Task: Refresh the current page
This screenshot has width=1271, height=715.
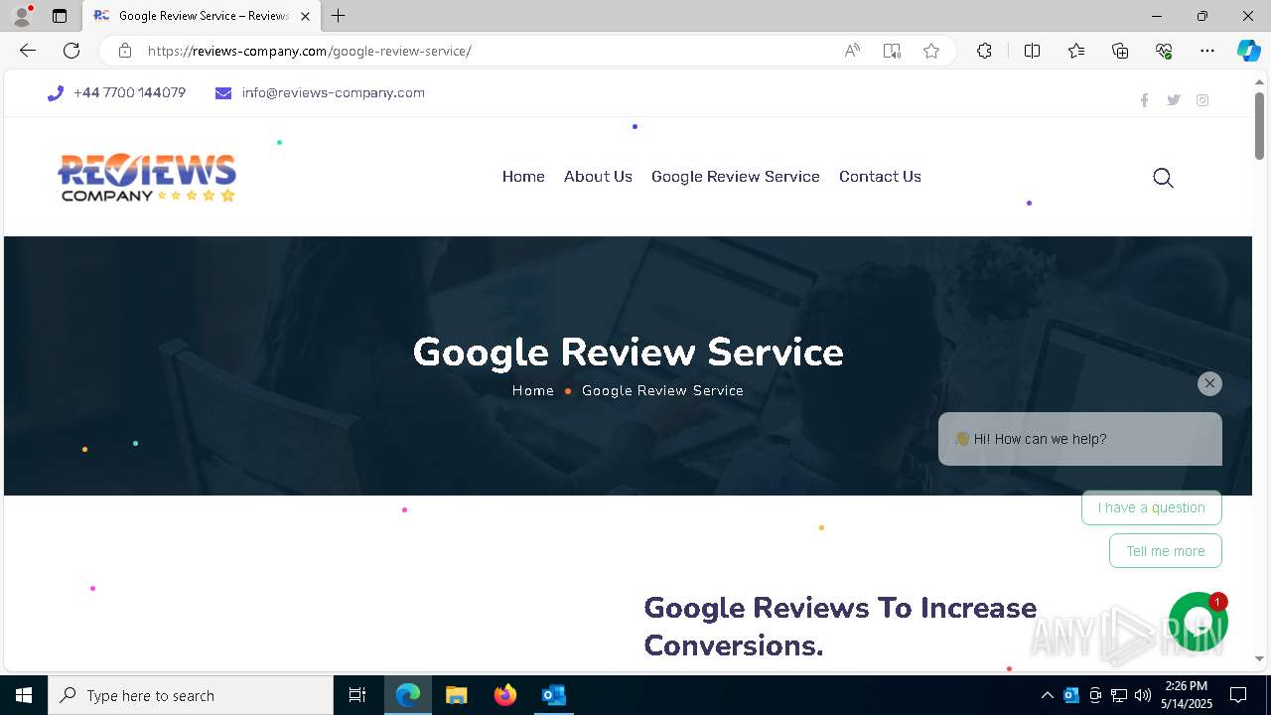Action: point(71,51)
